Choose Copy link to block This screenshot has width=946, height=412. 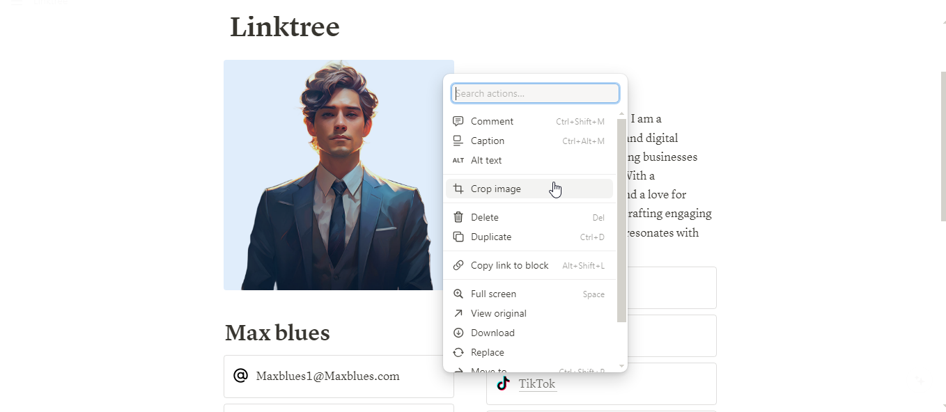coord(529,265)
